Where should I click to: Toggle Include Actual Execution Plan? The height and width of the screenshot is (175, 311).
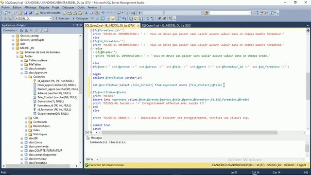point(119,18)
